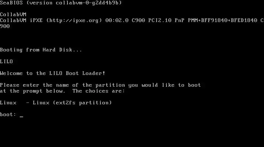
Task: Click the standalone LILO line
Action: (6, 61)
